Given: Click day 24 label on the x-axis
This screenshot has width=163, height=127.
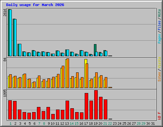Looking at the screenshot, I should click(x=119, y=124).
